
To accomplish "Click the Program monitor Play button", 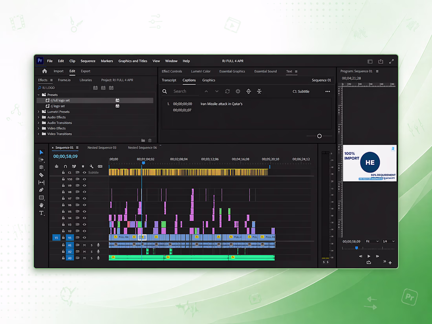I will (x=369, y=256).
